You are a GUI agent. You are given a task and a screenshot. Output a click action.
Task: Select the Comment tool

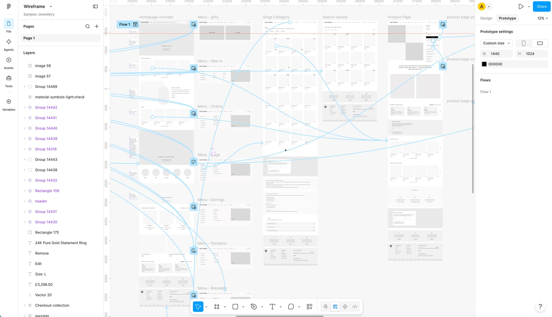point(291,307)
